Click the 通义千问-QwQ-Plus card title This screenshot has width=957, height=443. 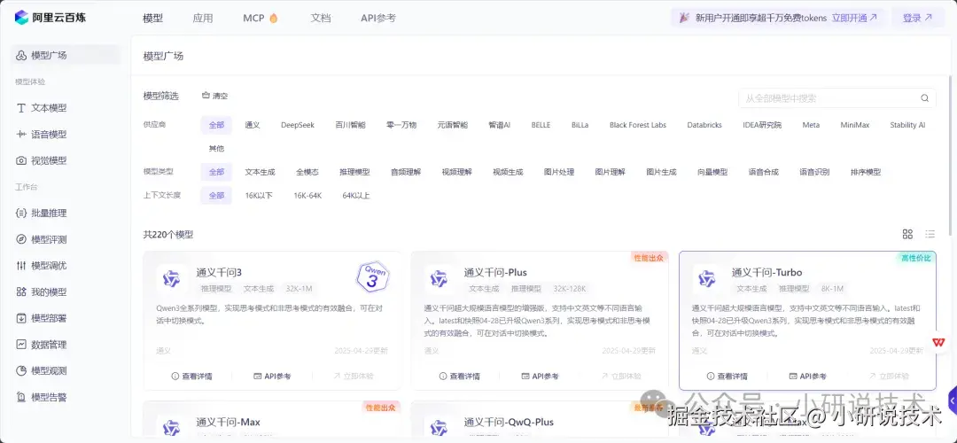(x=509, y=422)
